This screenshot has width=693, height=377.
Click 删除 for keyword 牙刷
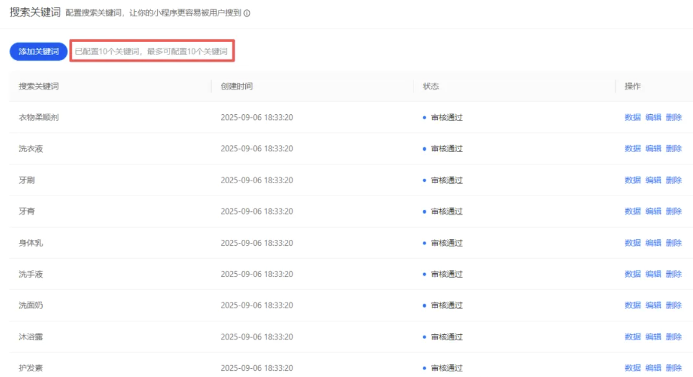click(674, 180)
